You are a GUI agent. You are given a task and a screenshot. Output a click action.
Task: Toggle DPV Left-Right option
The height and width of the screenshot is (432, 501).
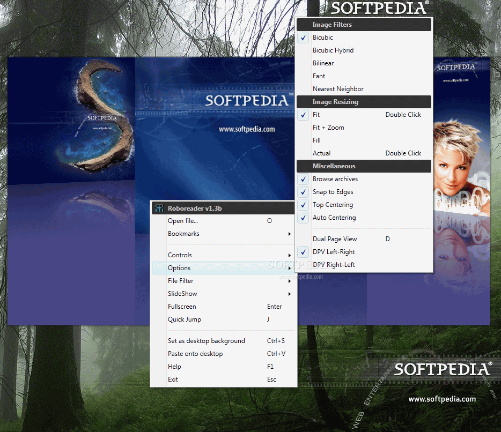tap(364, 252)
